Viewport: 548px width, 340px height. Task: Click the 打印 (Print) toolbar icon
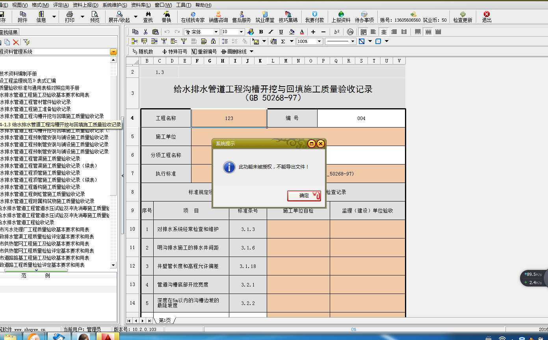coord(69,17)
